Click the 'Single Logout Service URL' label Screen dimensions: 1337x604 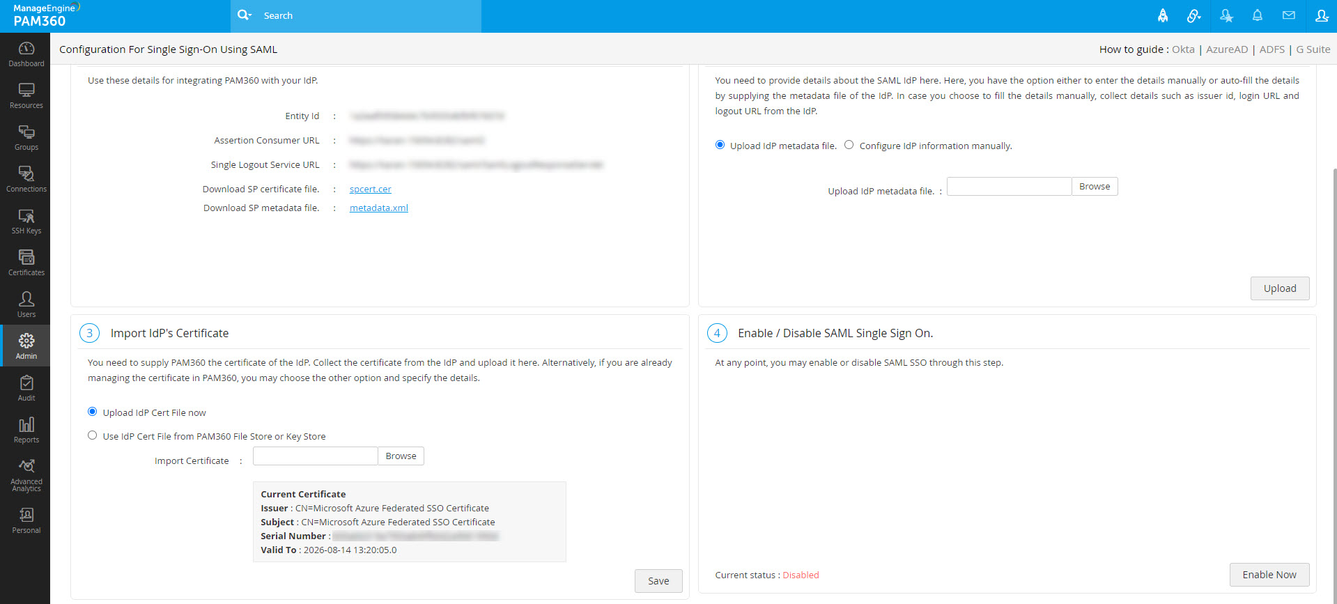[265, 164]
